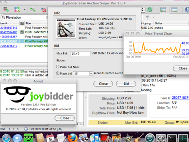The width and height of the screenshot is (189, 142).
Task: Open iCal from the Dock
Action: coord(50,138)
